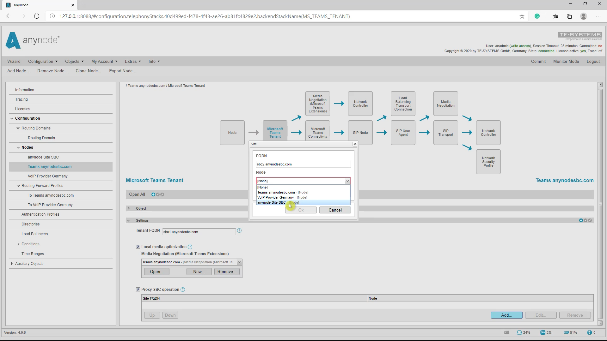Click the FQDN field in Site dialog
The height and width of the screenshot is (341, 607).
(x=303, y=164)
